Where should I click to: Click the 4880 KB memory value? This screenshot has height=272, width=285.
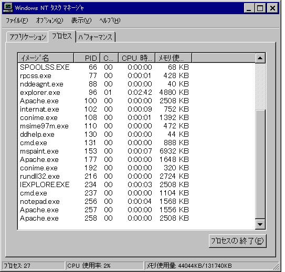174,92
